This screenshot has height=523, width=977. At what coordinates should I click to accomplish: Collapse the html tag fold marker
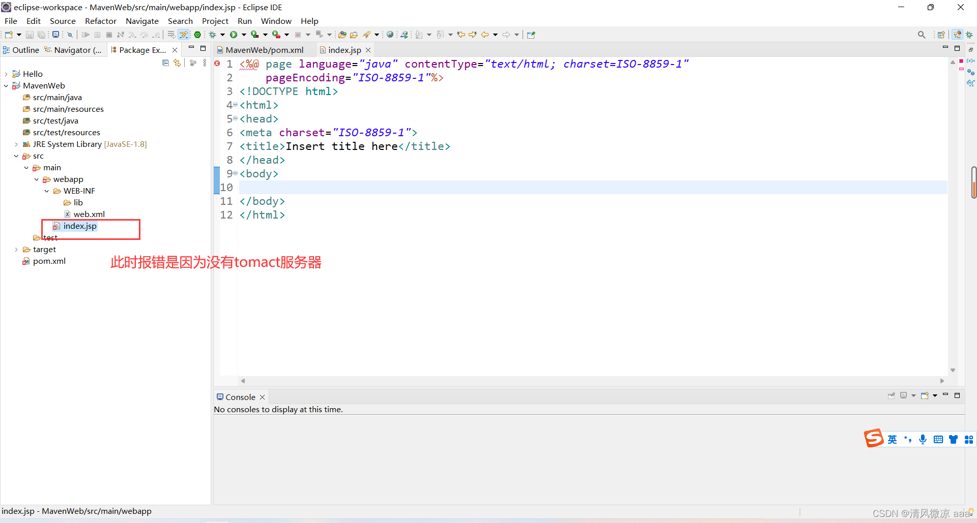(236, 105)
